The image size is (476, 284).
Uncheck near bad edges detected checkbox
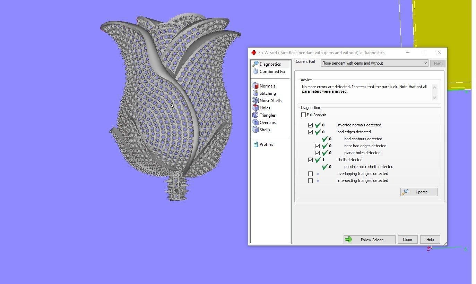[x=317, y=146]
